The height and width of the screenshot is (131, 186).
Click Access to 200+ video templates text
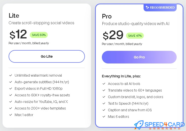[x=40, y=108]
